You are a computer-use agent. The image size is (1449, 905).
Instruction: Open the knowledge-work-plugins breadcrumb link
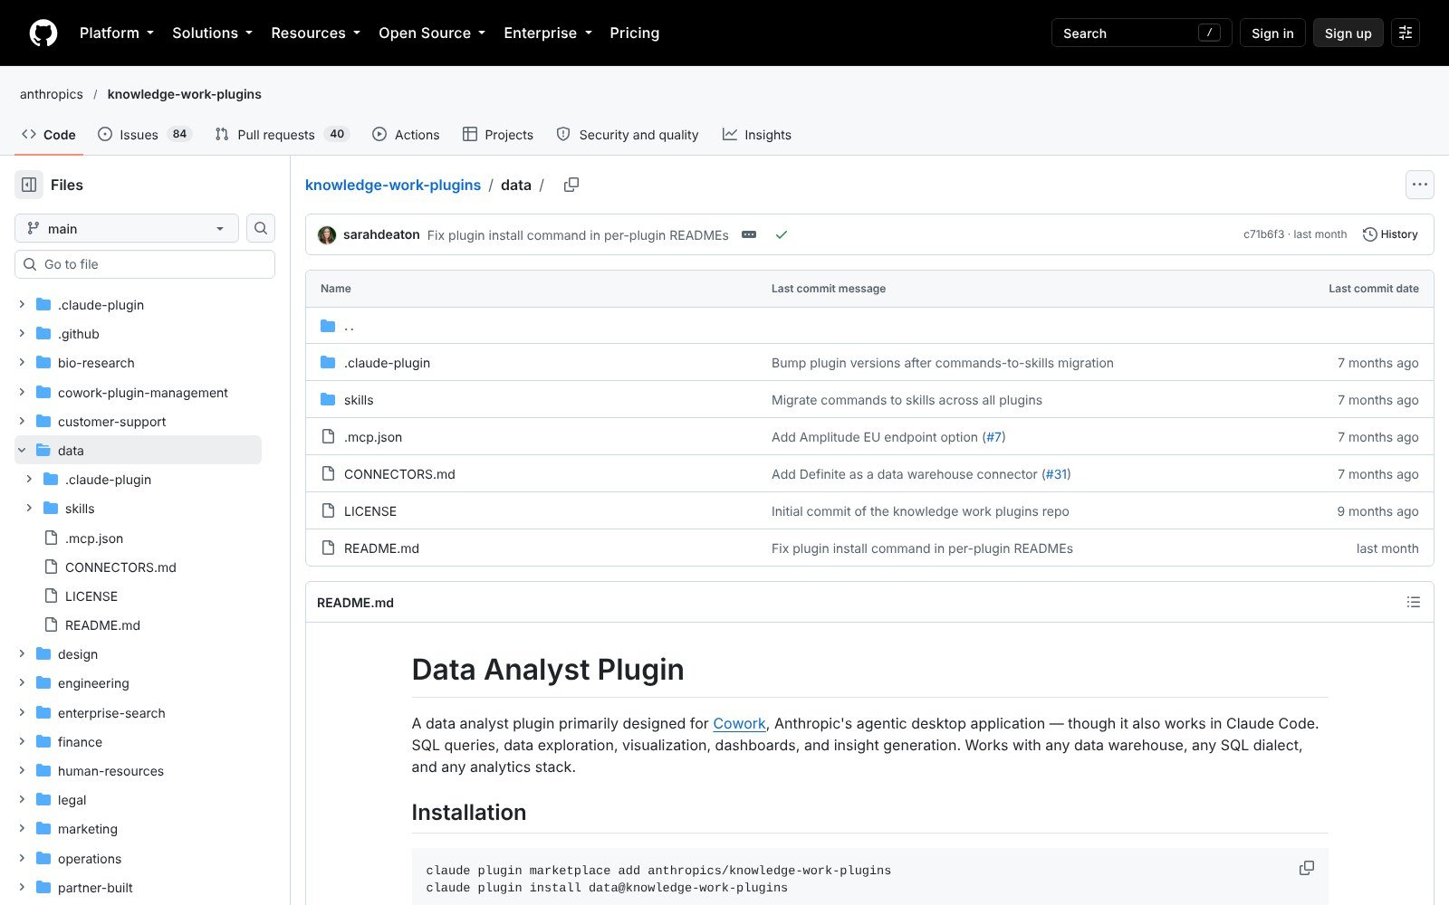[393, 185]
